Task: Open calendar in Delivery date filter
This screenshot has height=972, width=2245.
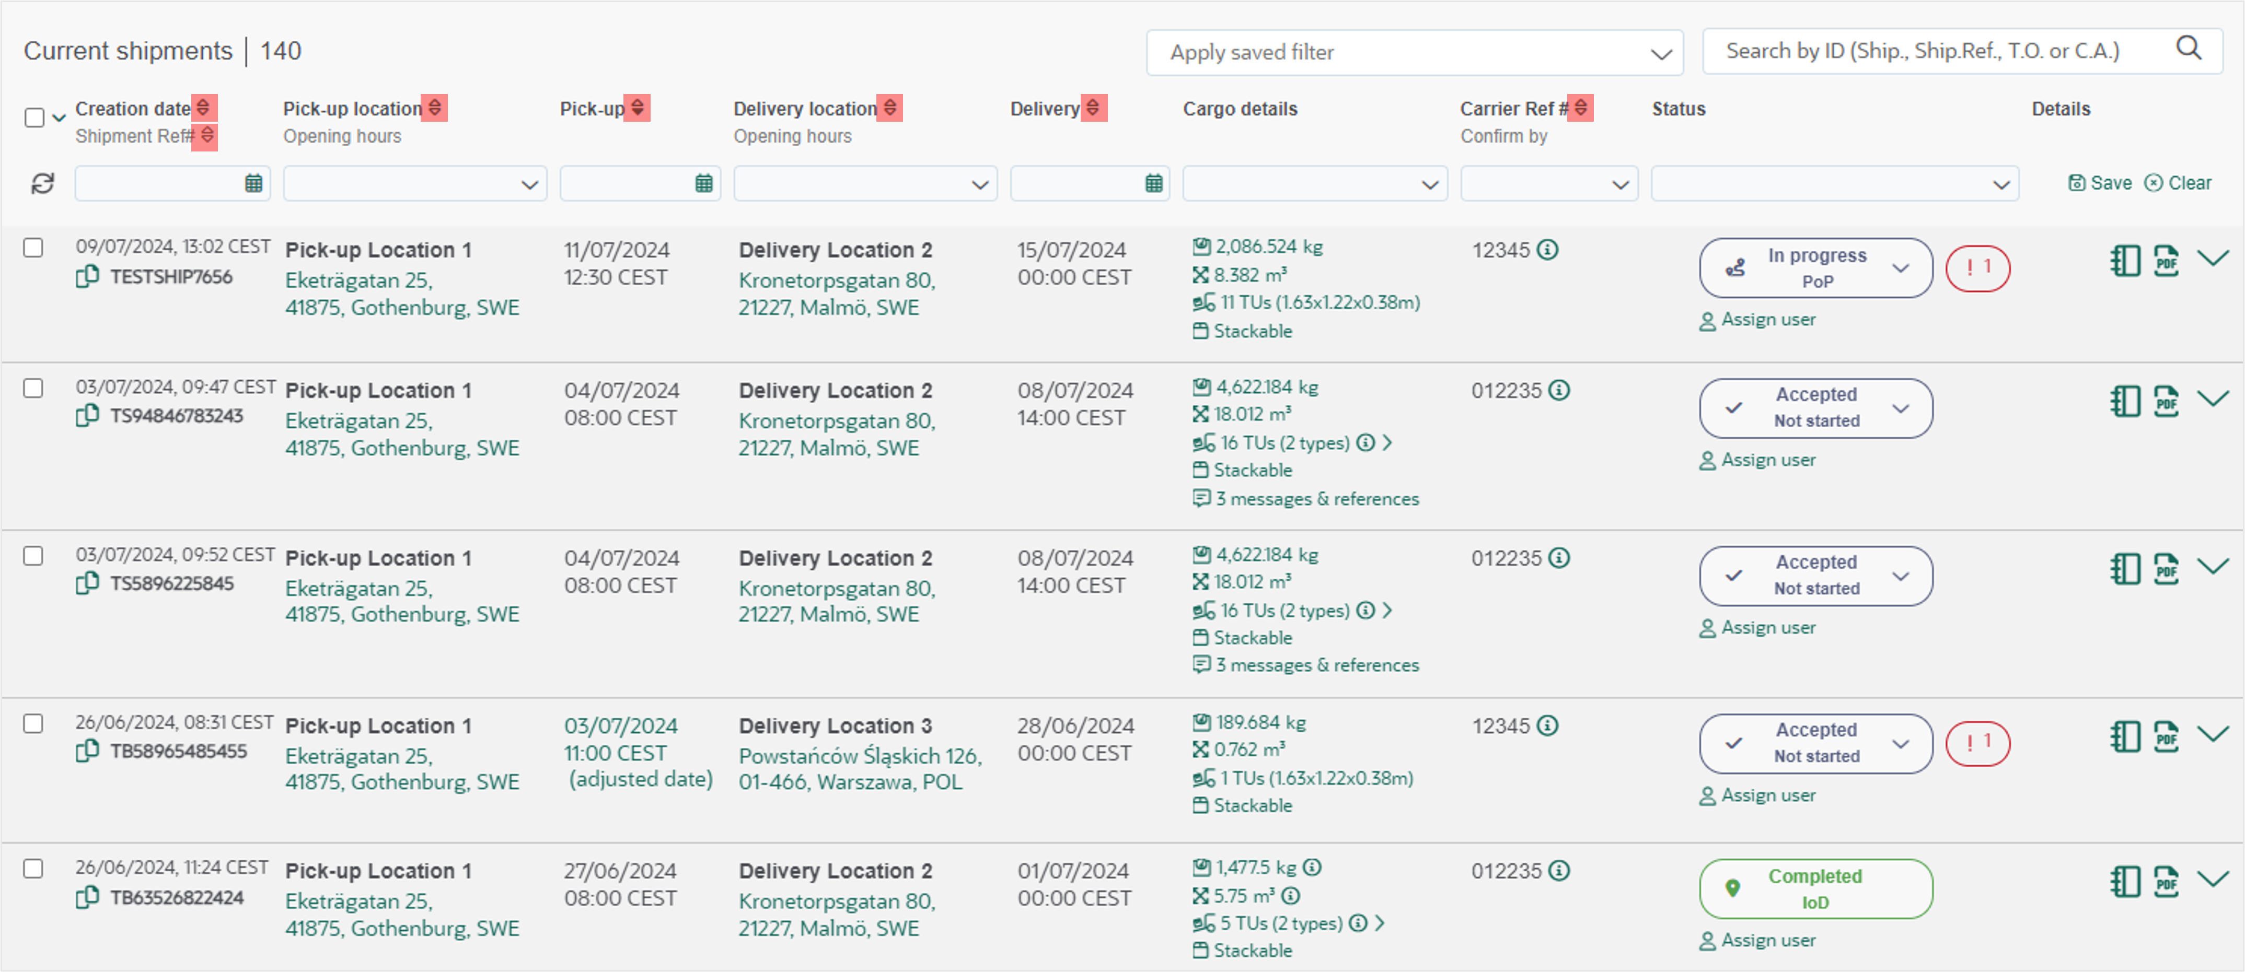Action: coord(1154,184)
